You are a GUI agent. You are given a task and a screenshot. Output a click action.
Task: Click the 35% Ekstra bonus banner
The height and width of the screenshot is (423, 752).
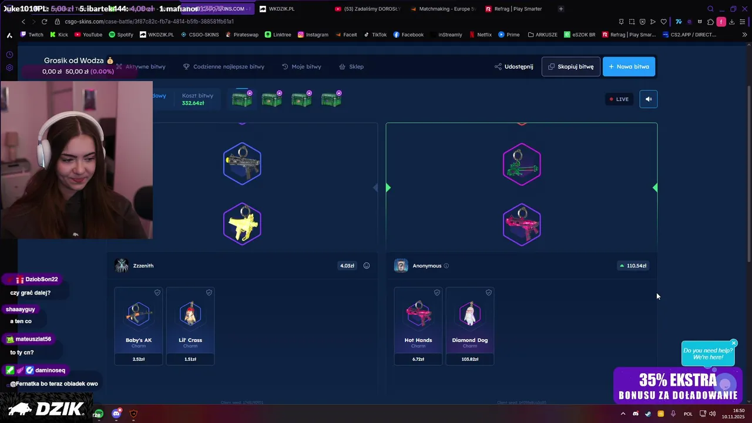(678, 386)
